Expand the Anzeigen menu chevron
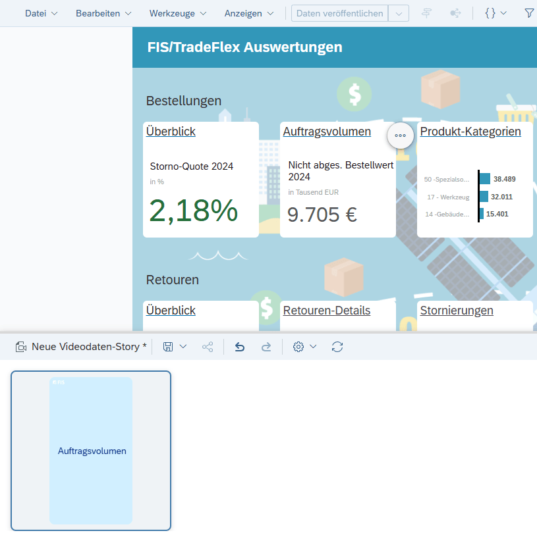This screenshot has height=533, width=537. click(270, 13)
